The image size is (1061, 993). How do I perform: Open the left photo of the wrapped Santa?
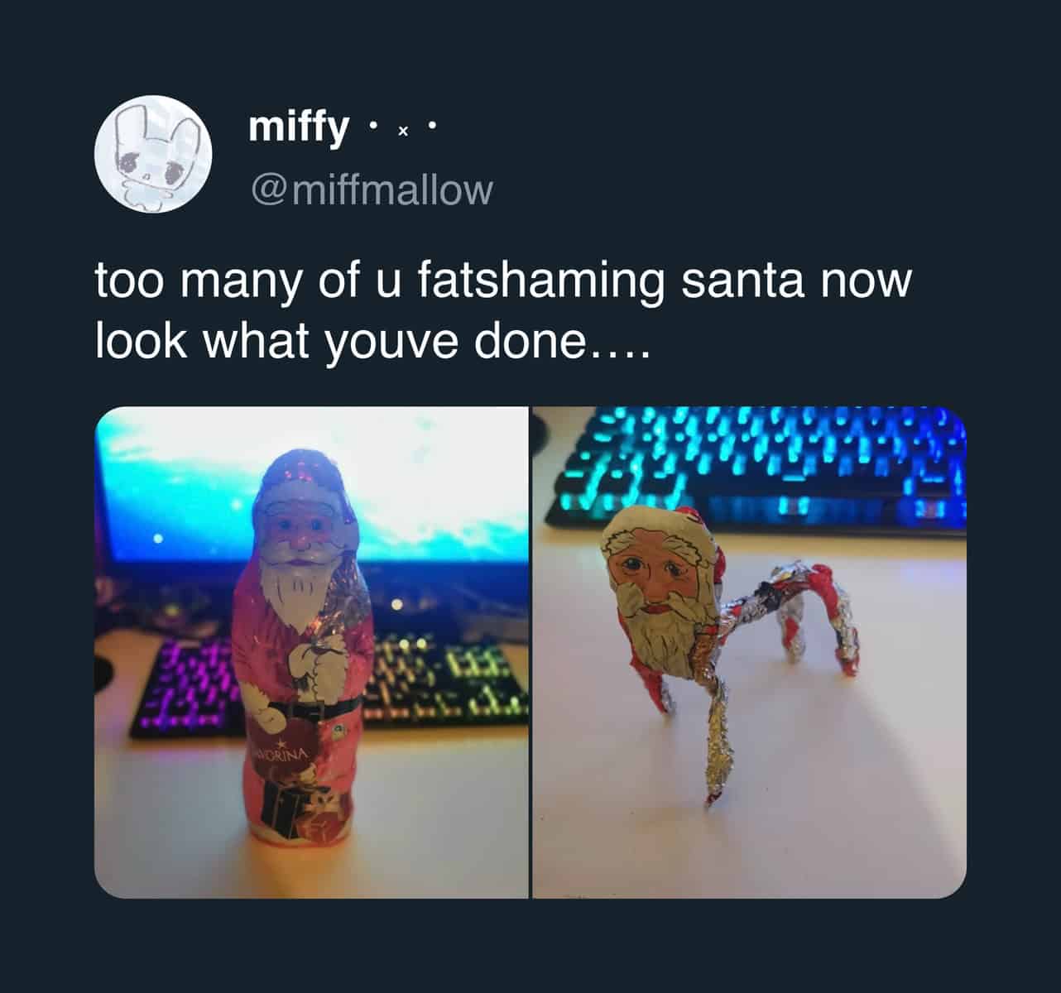coord(311,652)
